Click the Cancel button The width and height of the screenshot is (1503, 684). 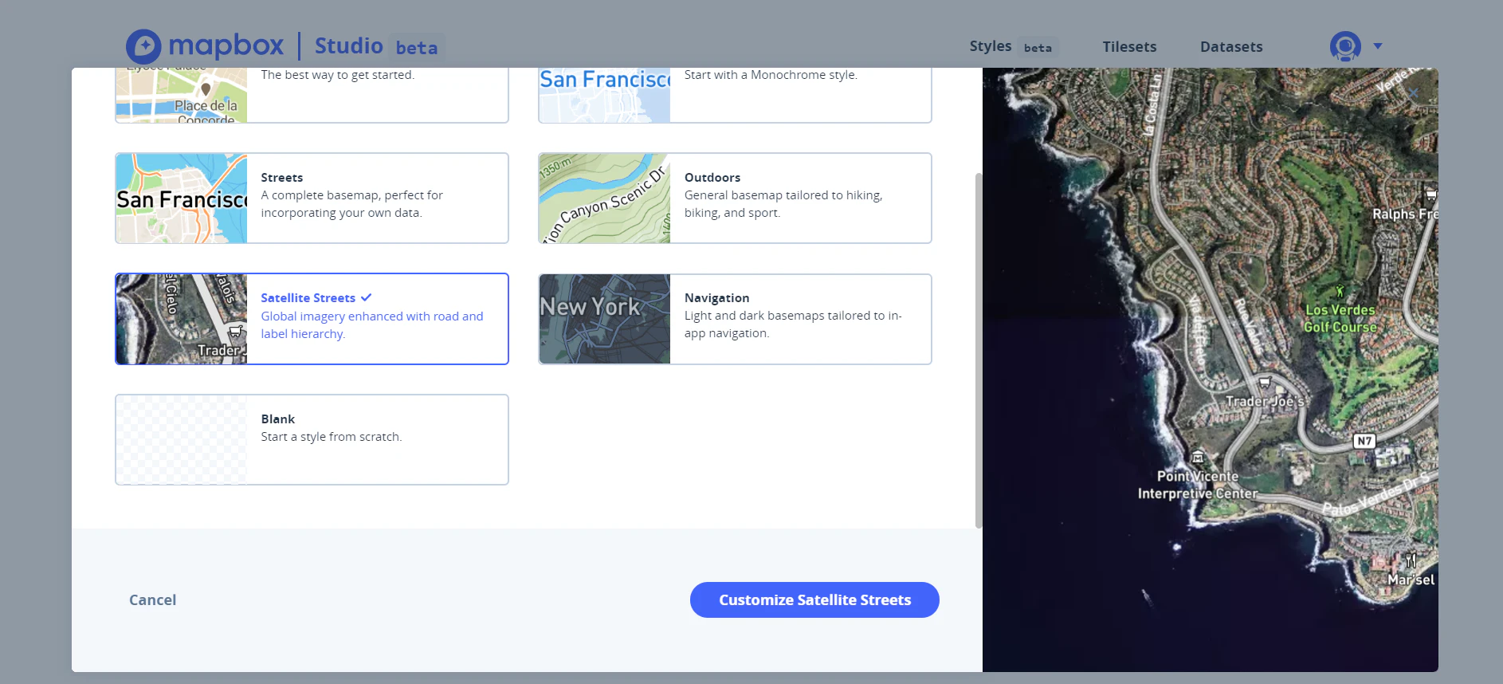(153, 600)
